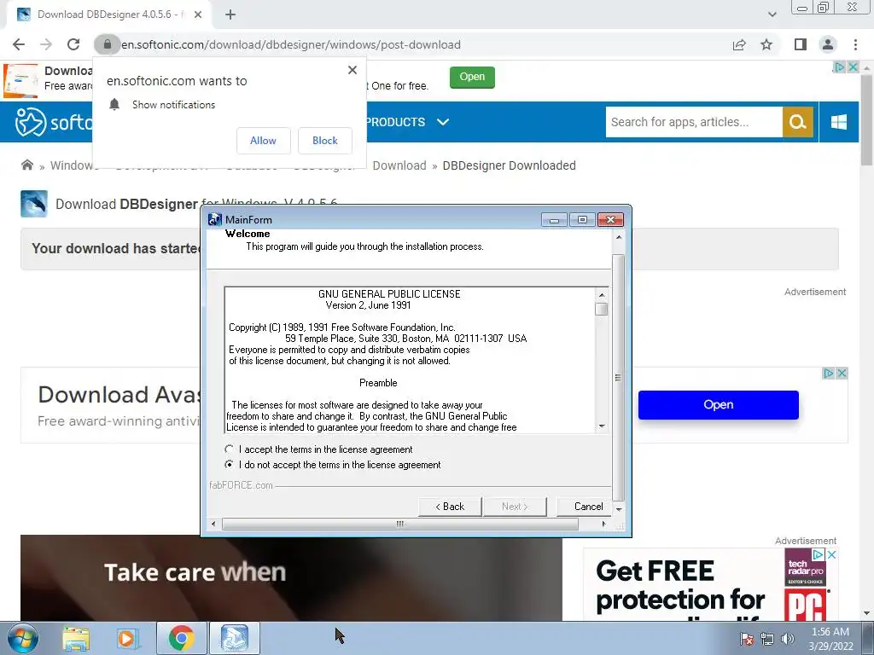This screenshot has height=655, width=874.
Task: Click the Softonic search field
Action: [694, 122]
